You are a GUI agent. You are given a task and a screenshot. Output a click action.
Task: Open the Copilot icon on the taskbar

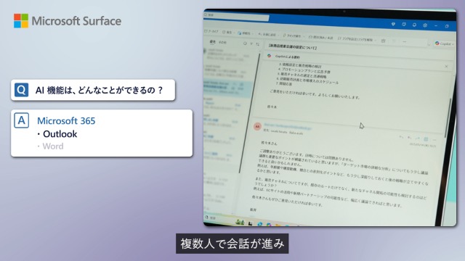point(269,225)
